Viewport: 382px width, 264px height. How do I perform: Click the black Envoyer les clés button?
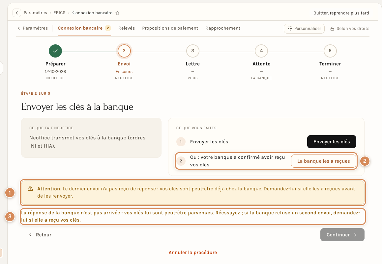(x=332, y=142)
